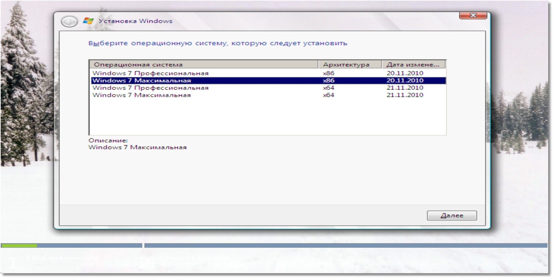The height and width of the screenshot is (278, 553).
Task: Select Windows 7 Максимальная x64 row
Action: (268, 95)
